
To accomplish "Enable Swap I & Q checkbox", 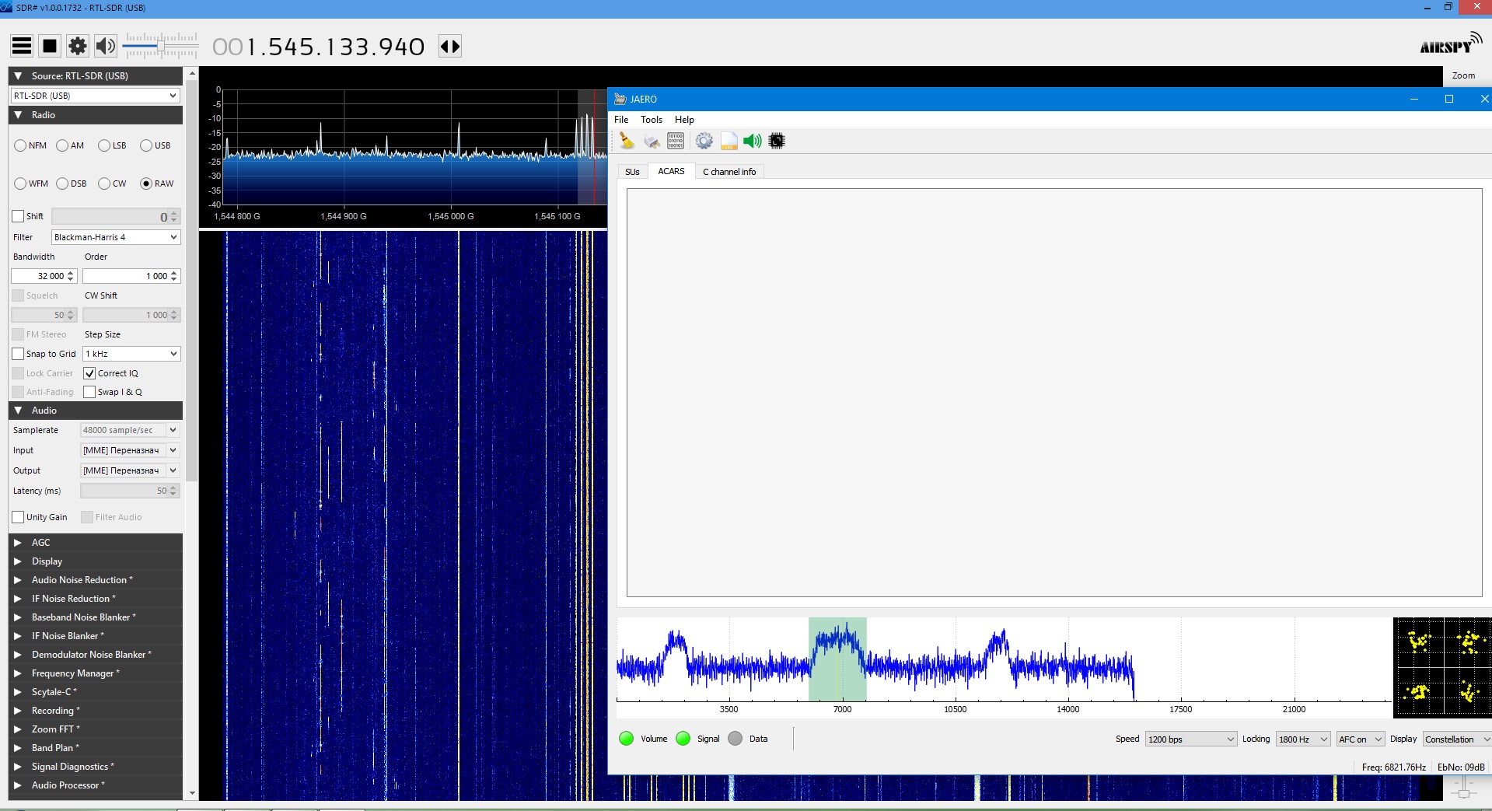I will click(x=89, y=392).
